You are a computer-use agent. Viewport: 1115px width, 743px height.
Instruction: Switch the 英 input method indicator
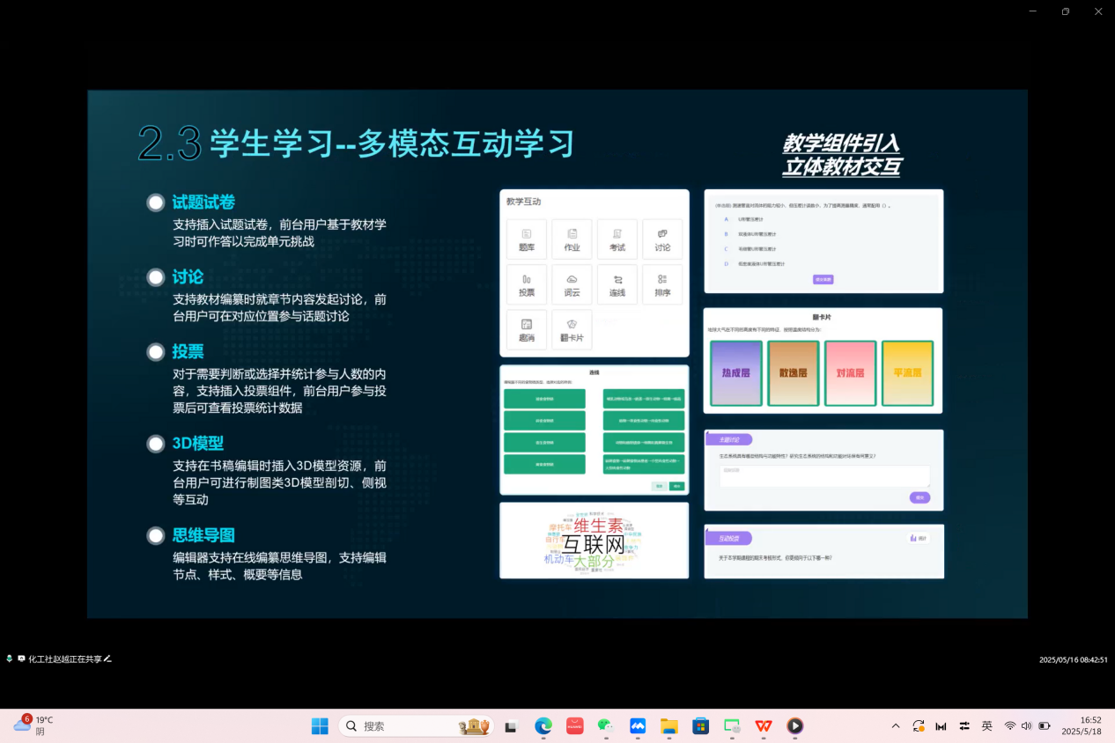coord(986,726)
